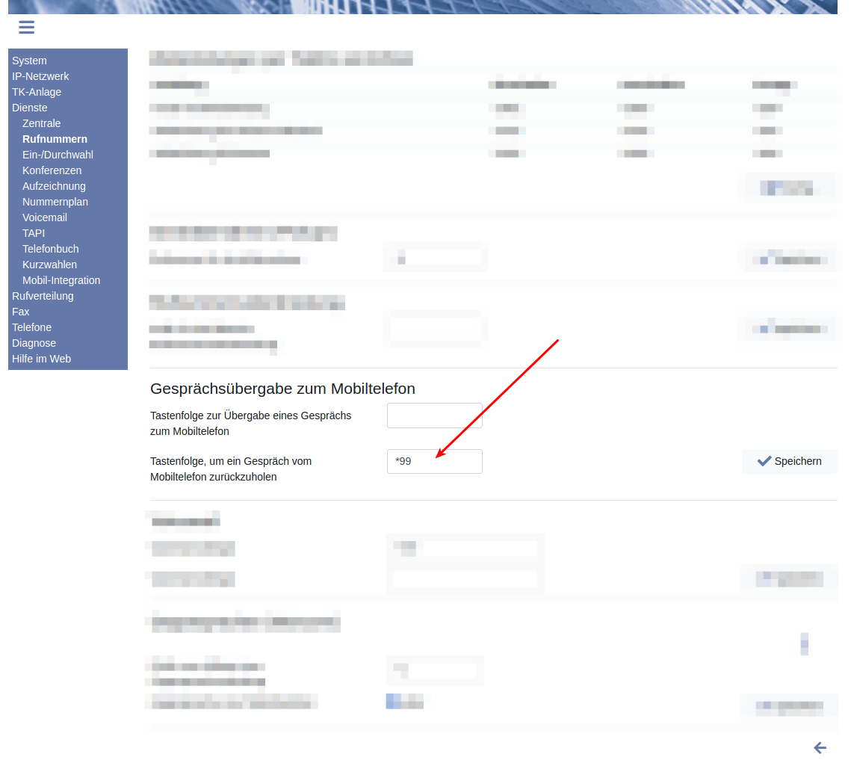Navigate to Voicemail settings
Screen dimensions: 854x766
pos(45,217)
